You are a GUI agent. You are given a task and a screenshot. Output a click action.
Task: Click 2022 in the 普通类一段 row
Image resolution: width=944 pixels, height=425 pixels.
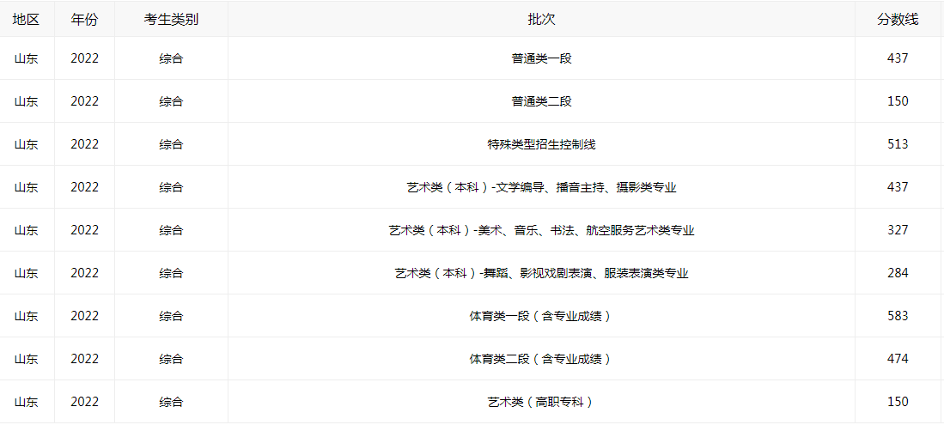(x=84, y=58)
